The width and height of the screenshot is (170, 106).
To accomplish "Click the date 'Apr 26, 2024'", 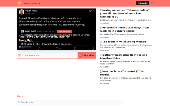I will point(104,67).
